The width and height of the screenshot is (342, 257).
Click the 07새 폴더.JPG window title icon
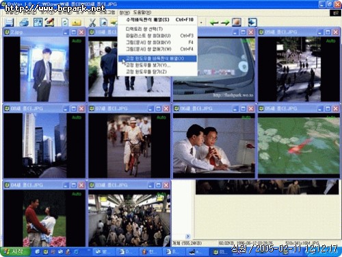click(x=92, y=108)
